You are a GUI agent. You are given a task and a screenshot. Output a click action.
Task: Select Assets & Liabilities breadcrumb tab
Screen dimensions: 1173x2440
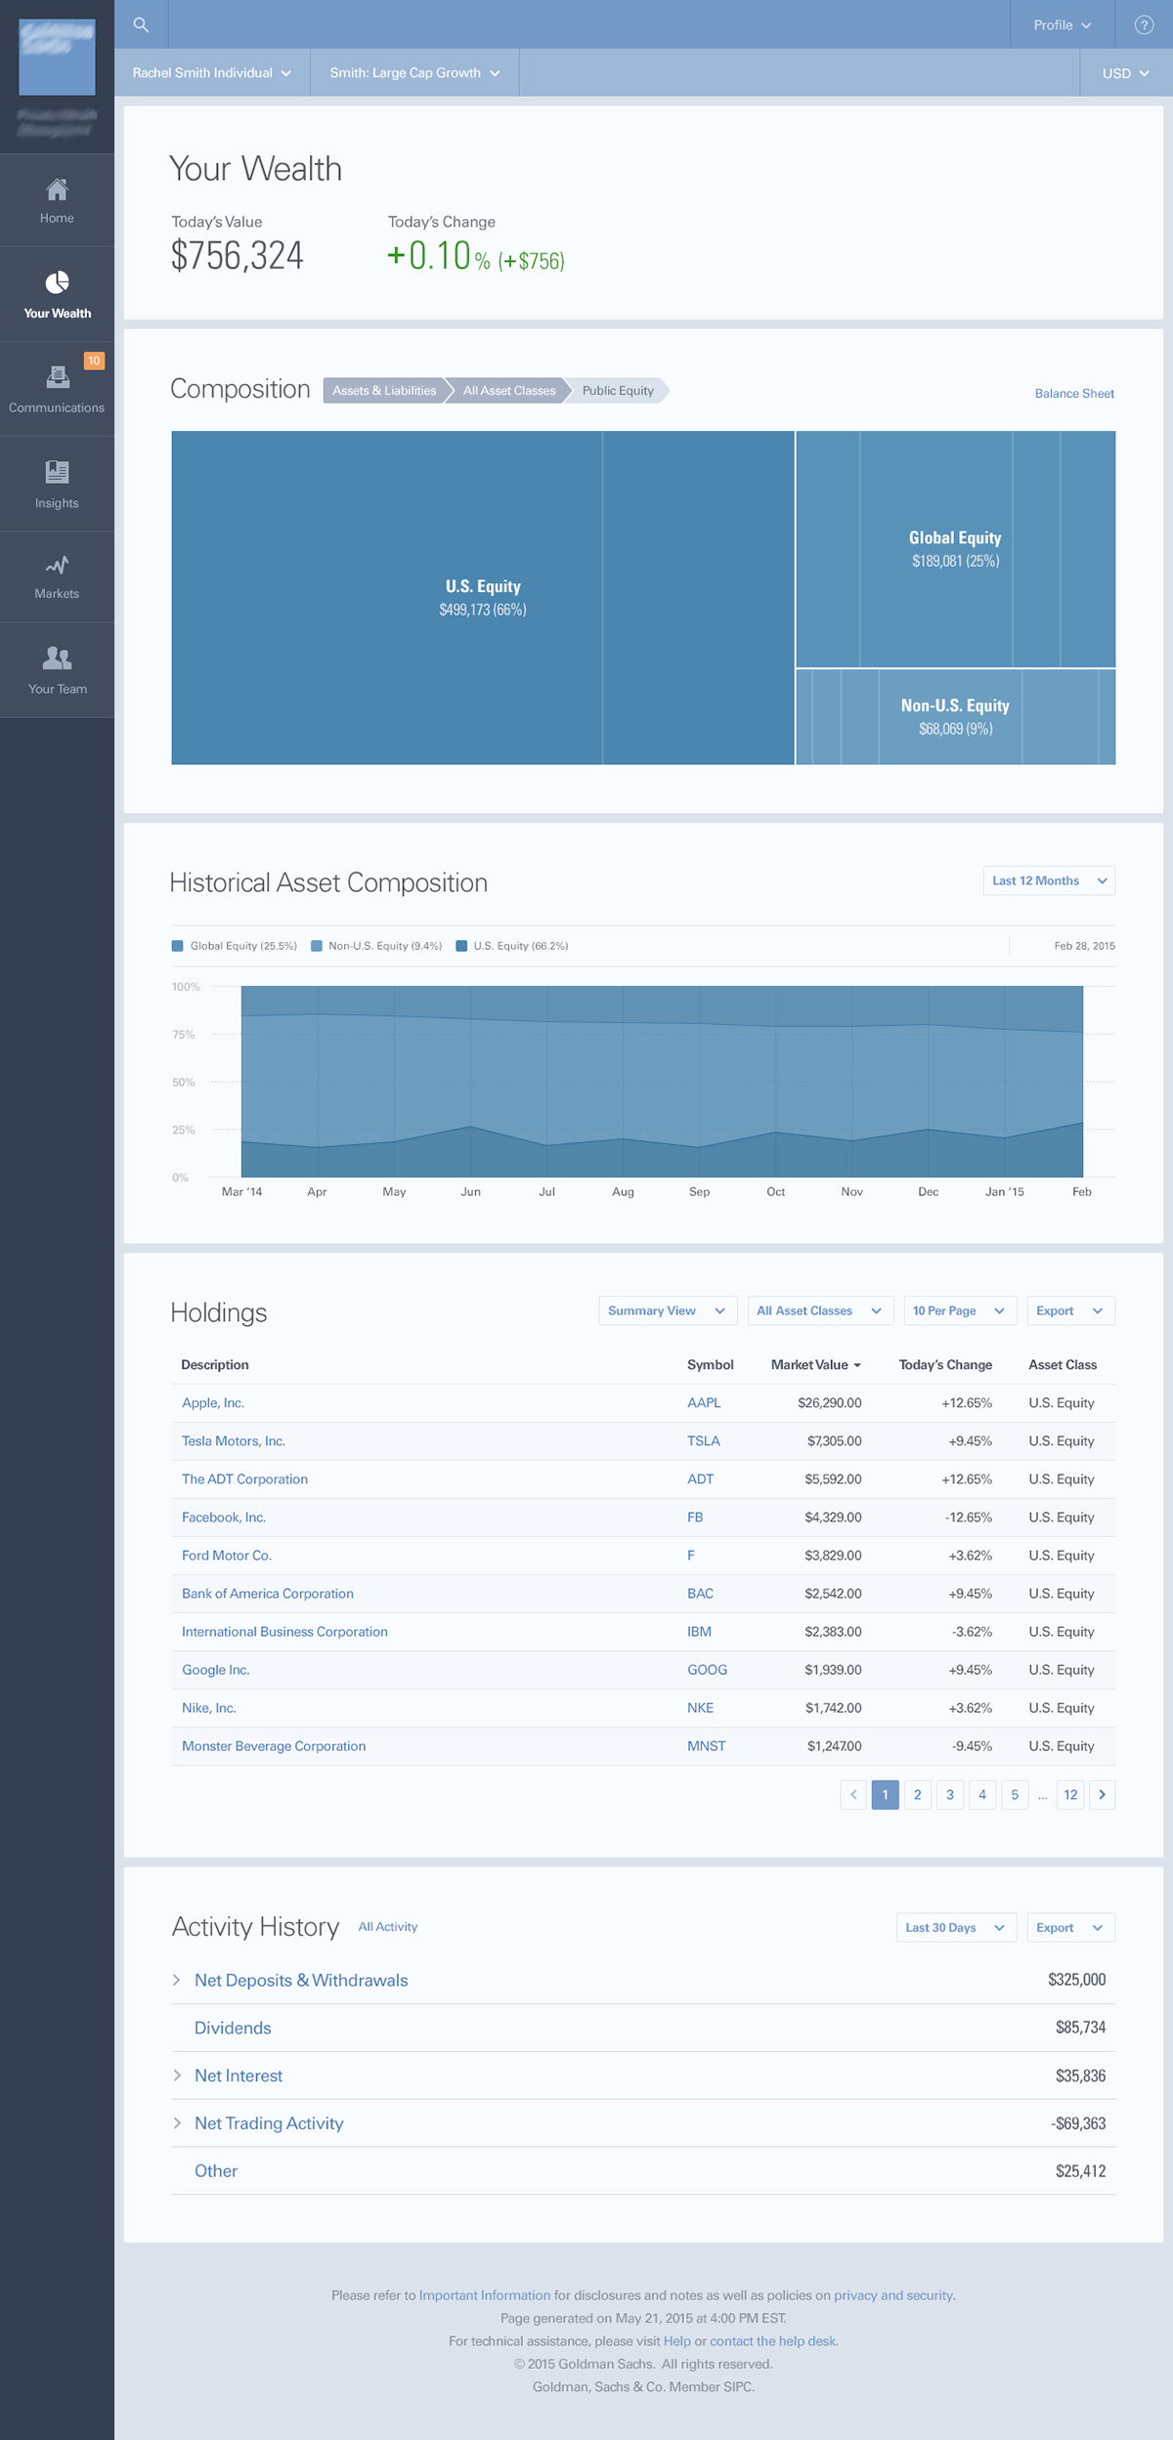click(384, 391)
